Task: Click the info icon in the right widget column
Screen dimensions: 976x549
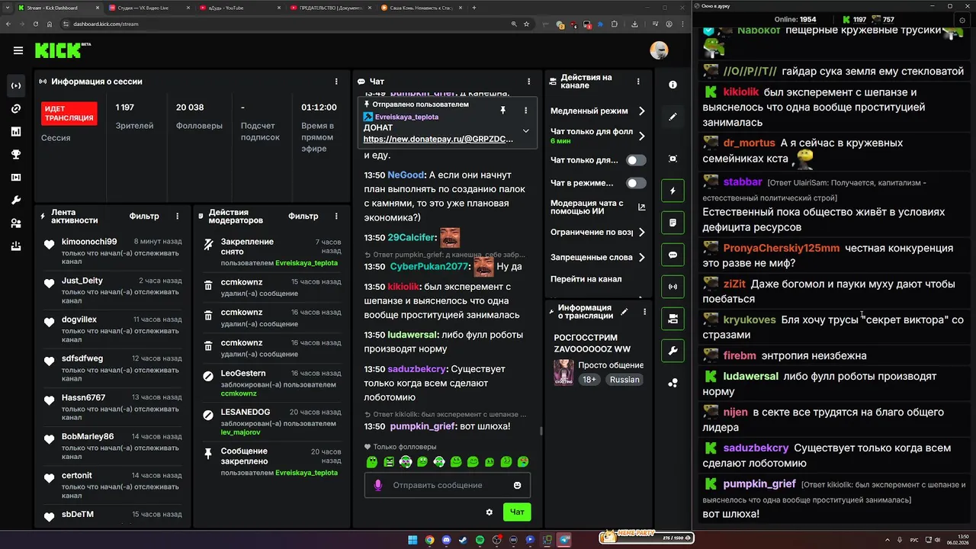Action: coord(673,85)
